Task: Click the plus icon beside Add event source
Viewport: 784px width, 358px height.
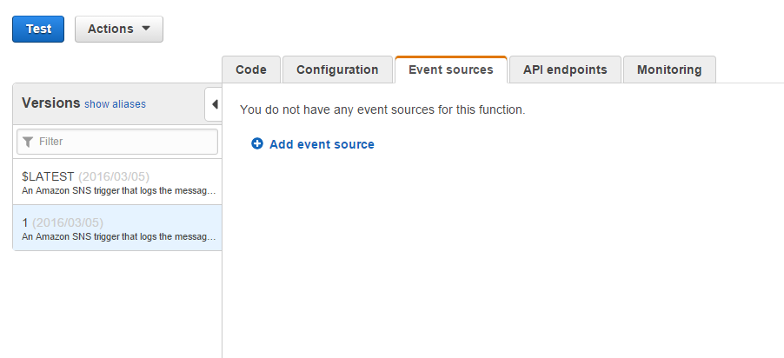Action: point(257,144)
